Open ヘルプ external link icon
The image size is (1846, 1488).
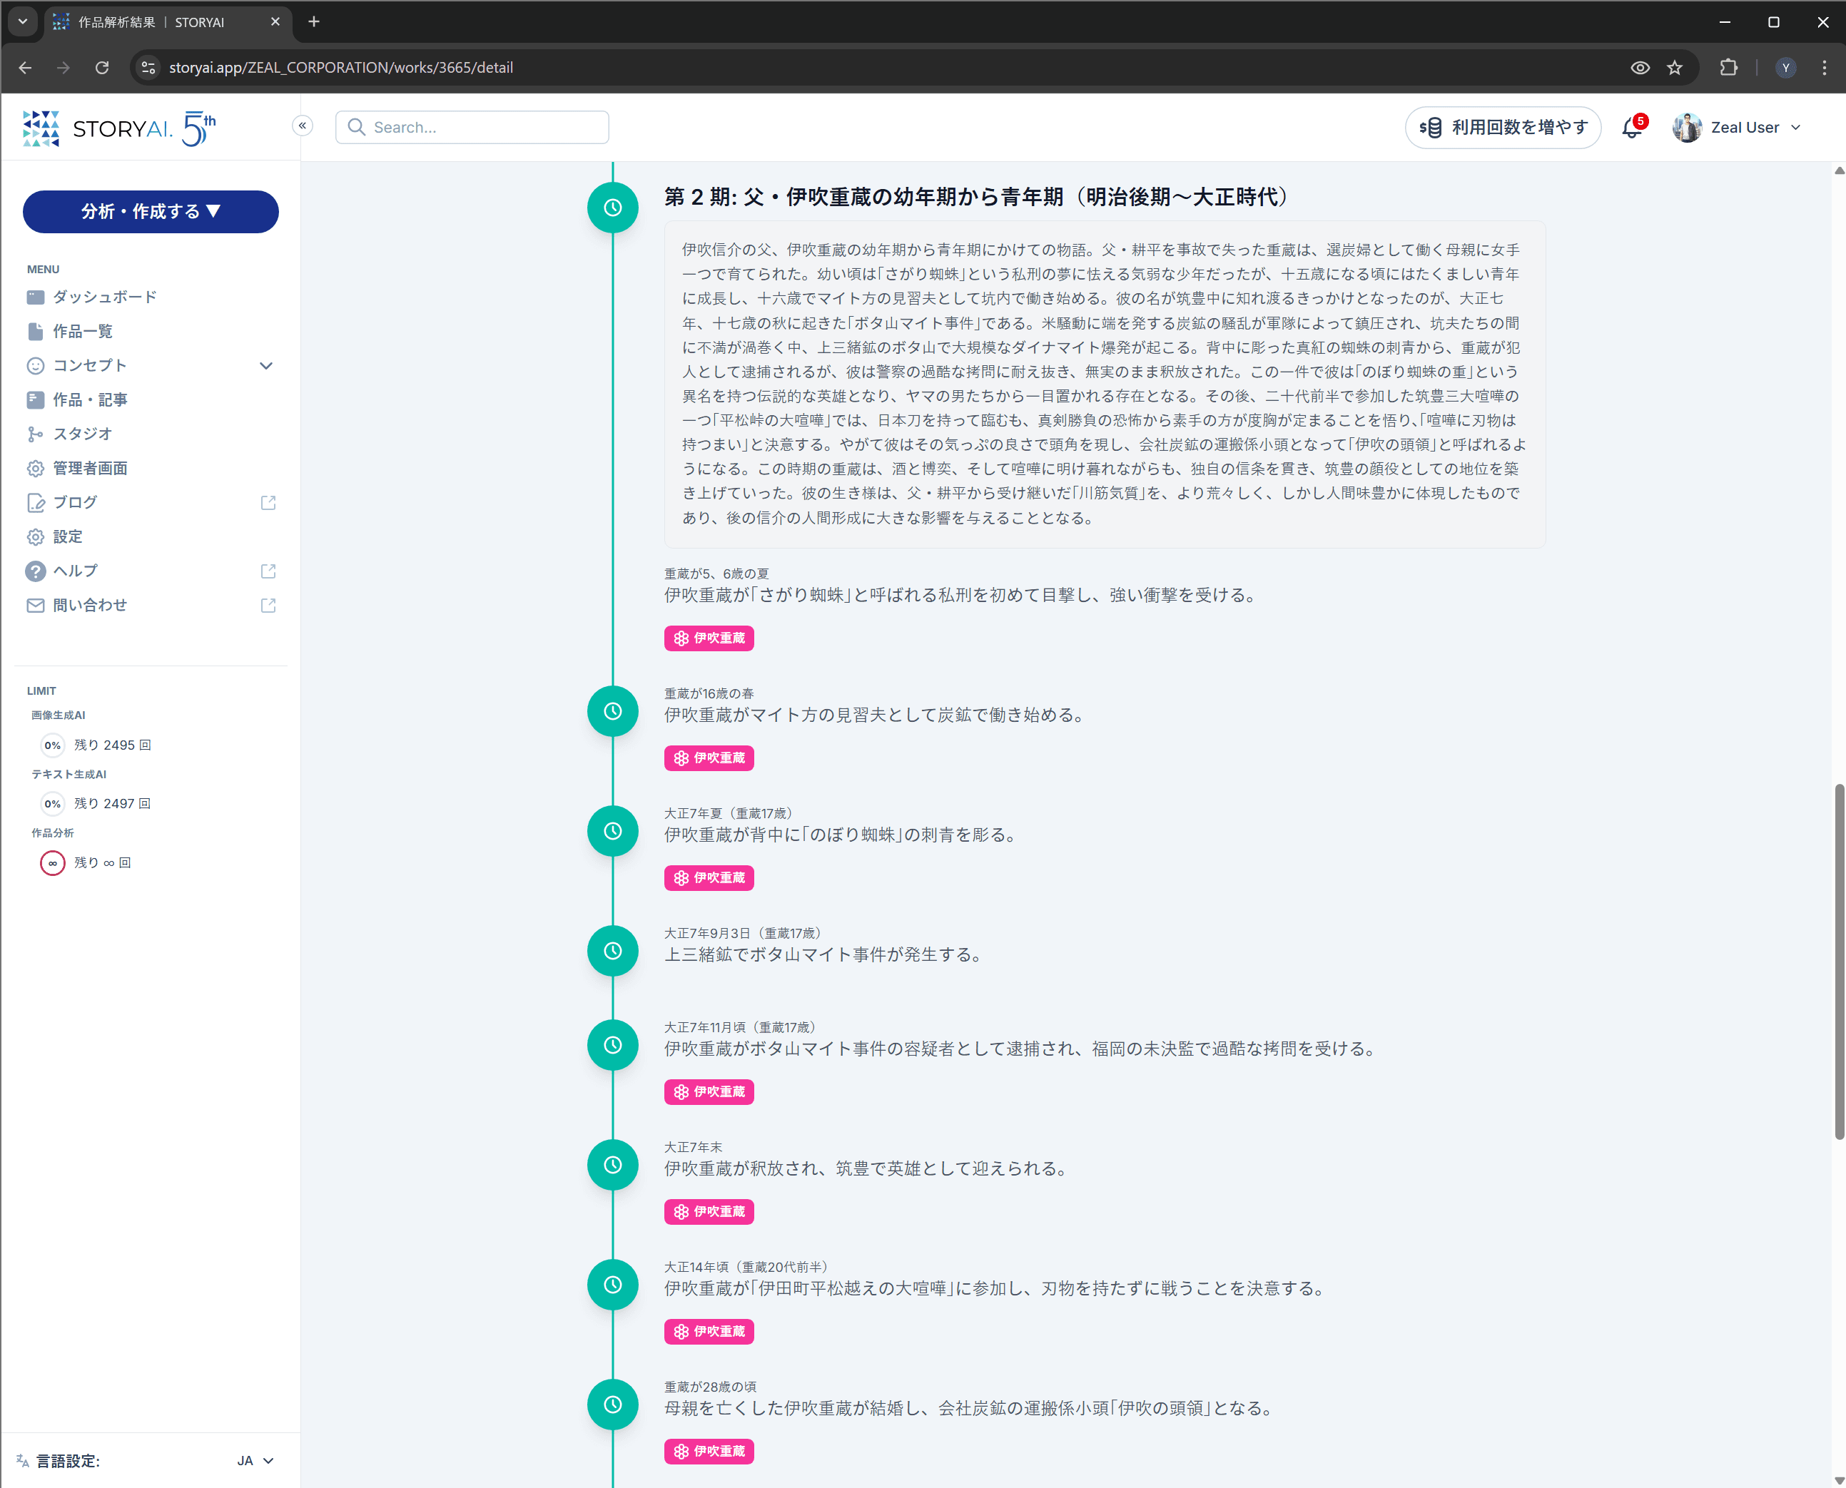pos(268,571)
